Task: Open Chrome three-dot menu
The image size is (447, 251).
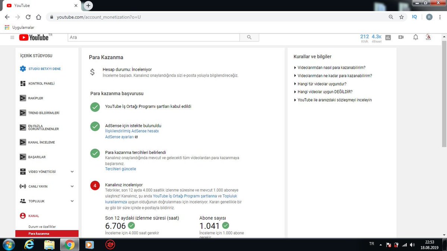Action: 441,17
